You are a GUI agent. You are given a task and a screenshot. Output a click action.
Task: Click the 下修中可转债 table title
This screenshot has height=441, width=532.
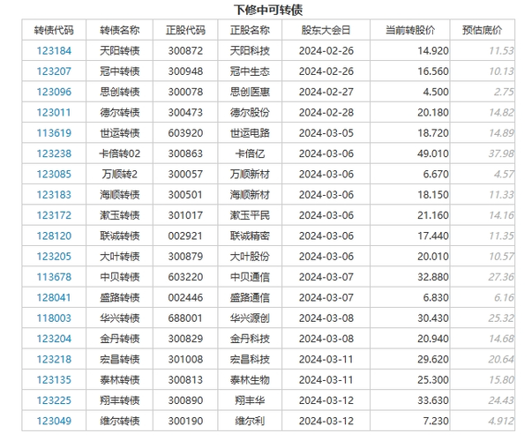(x=268, y=10)
